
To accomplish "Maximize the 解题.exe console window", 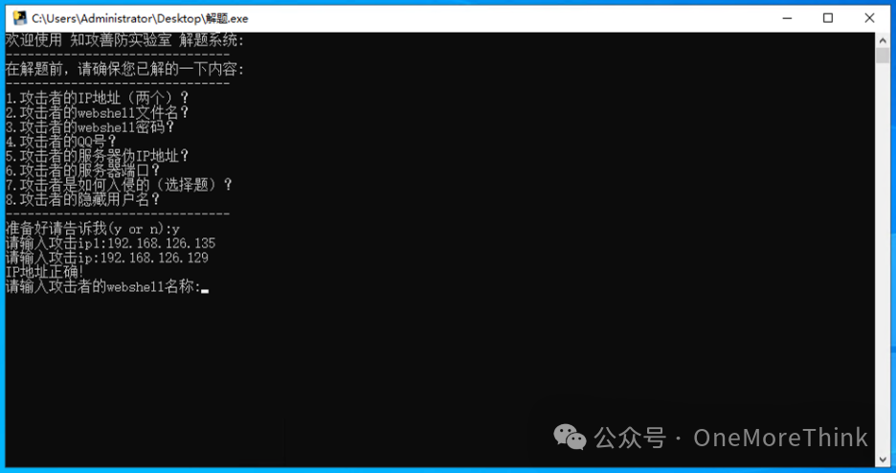I will [827, 18].
